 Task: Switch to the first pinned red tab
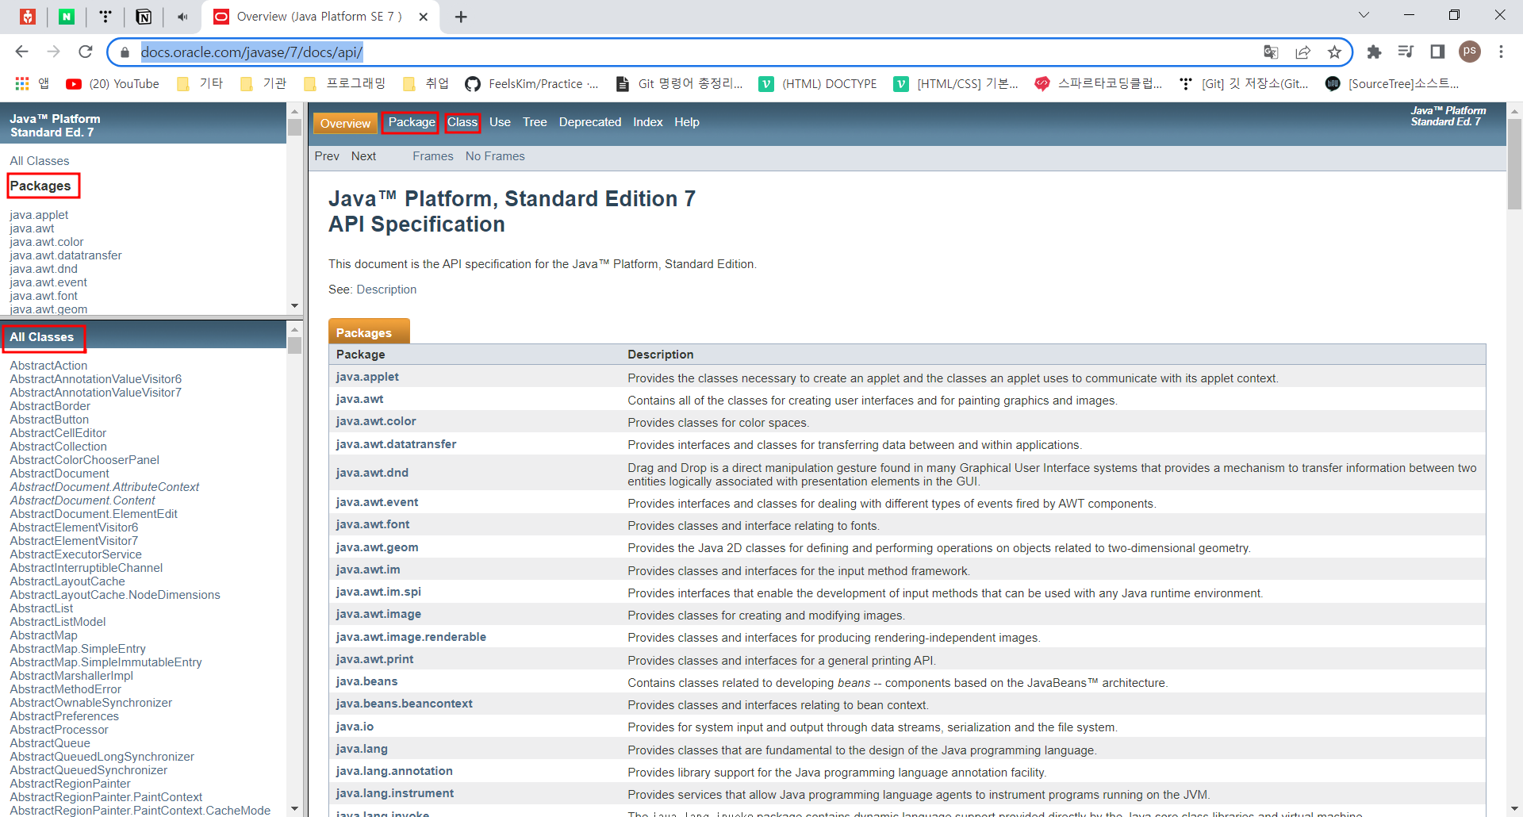28,17
